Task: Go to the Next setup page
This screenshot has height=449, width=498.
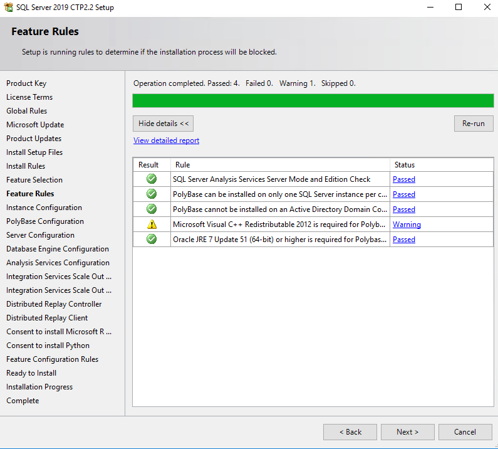Action: pyautogui.click(x=408, y=432)
